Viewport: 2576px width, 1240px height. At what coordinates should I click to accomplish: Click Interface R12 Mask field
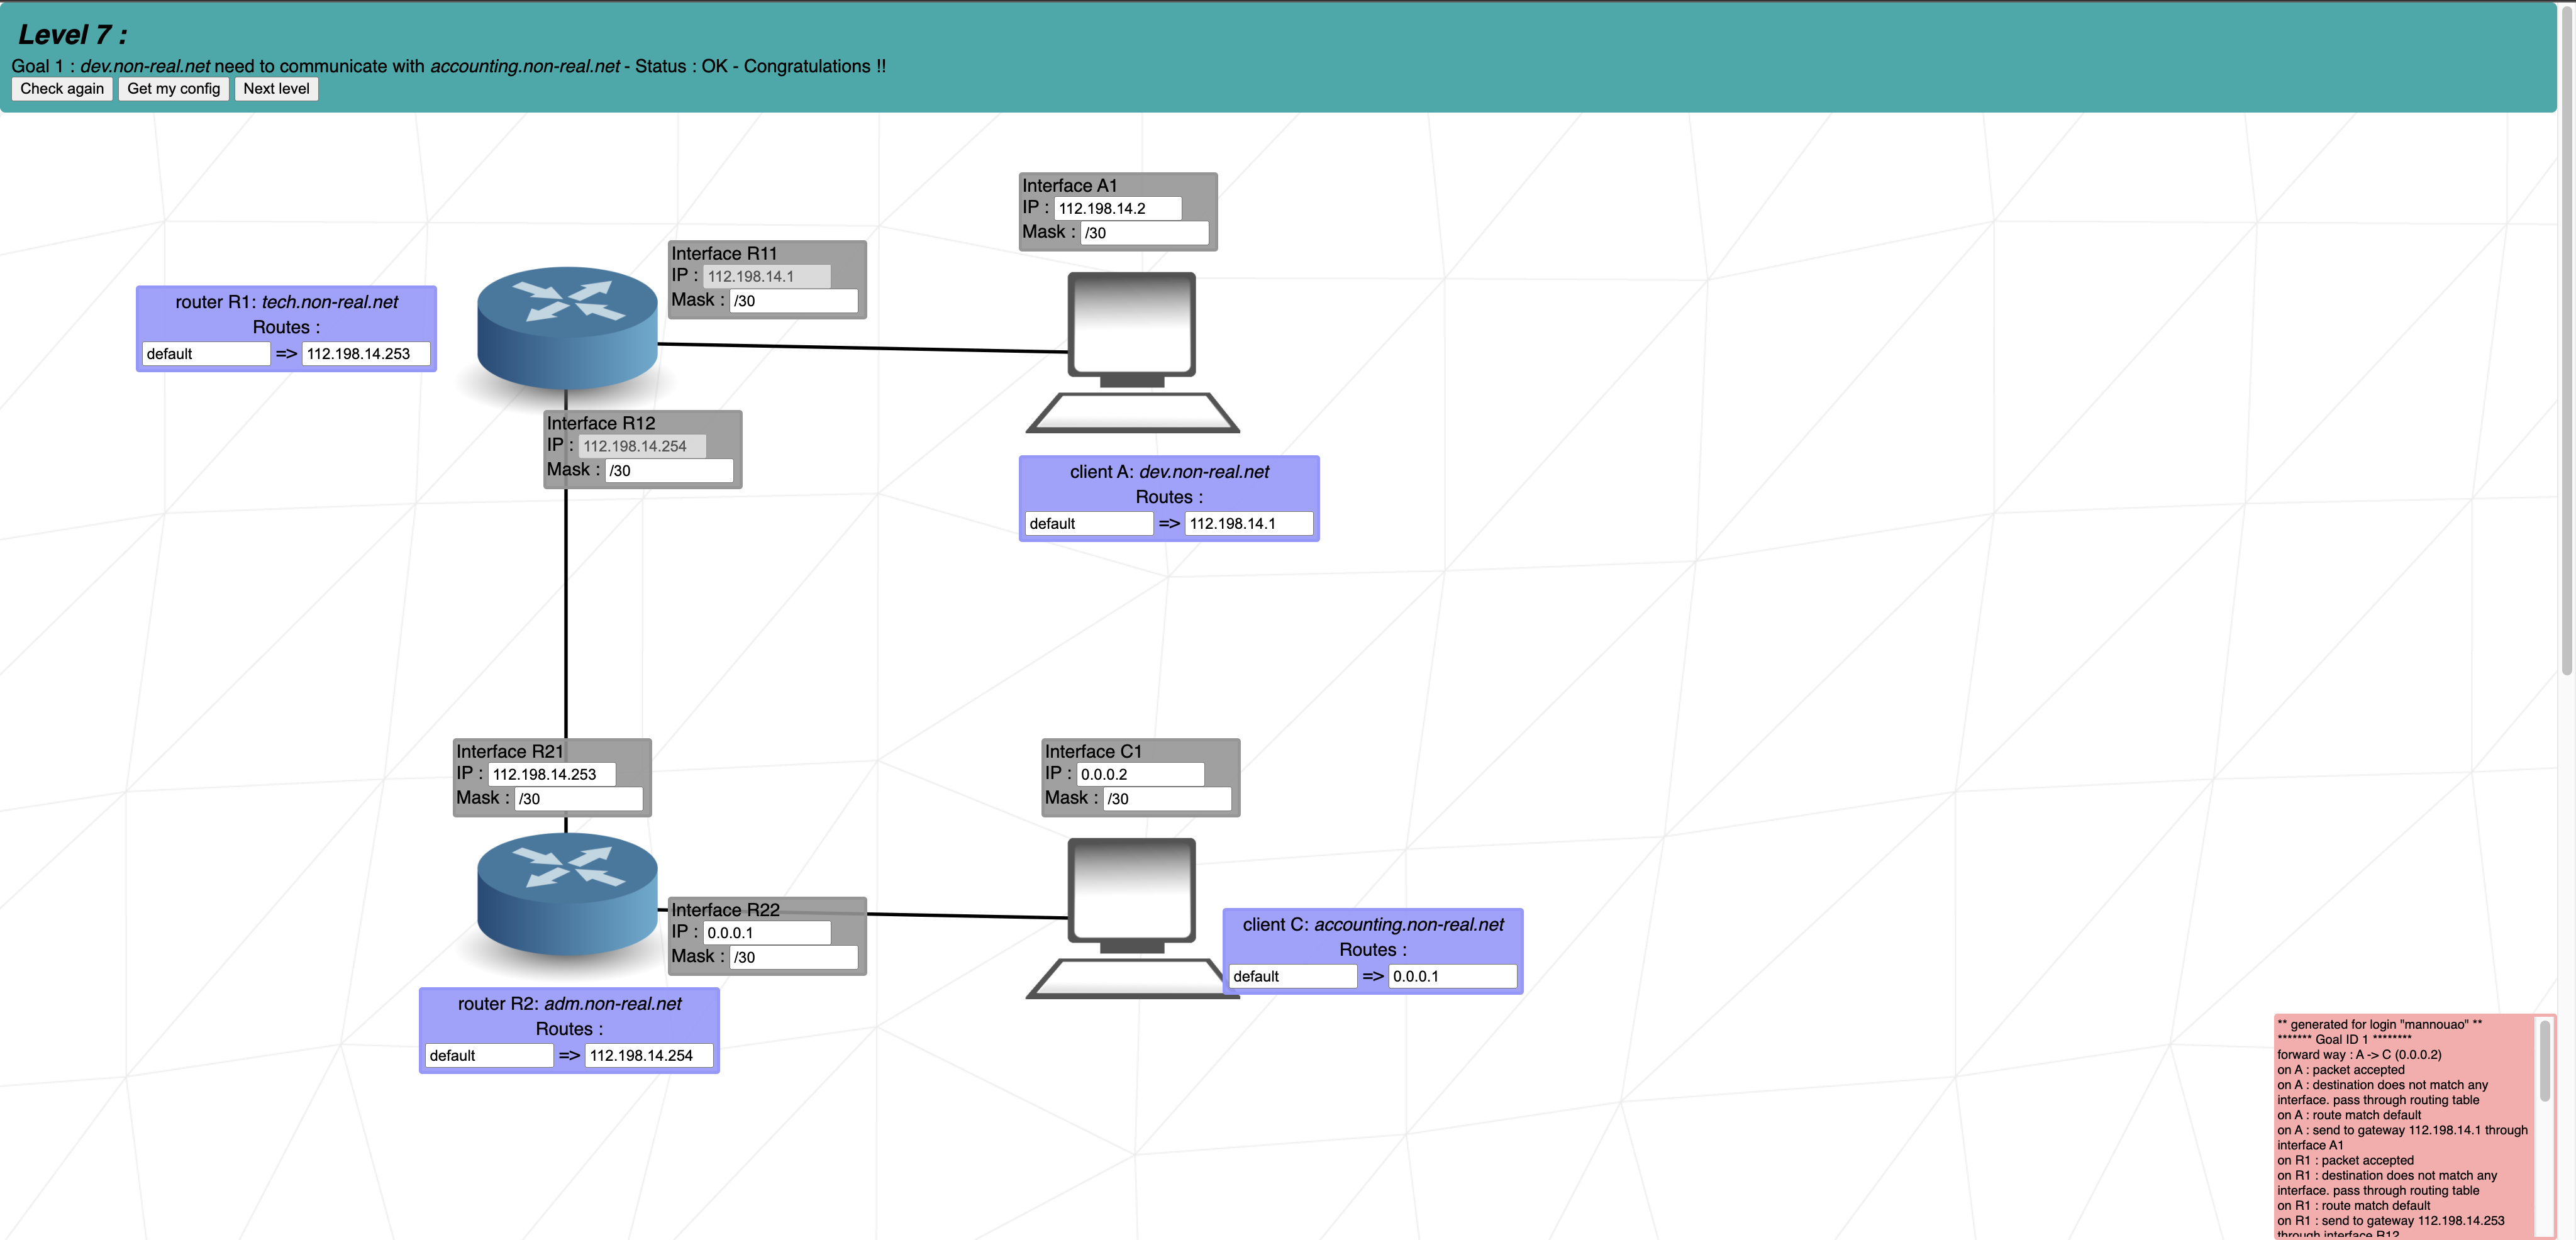coord(669,471)
